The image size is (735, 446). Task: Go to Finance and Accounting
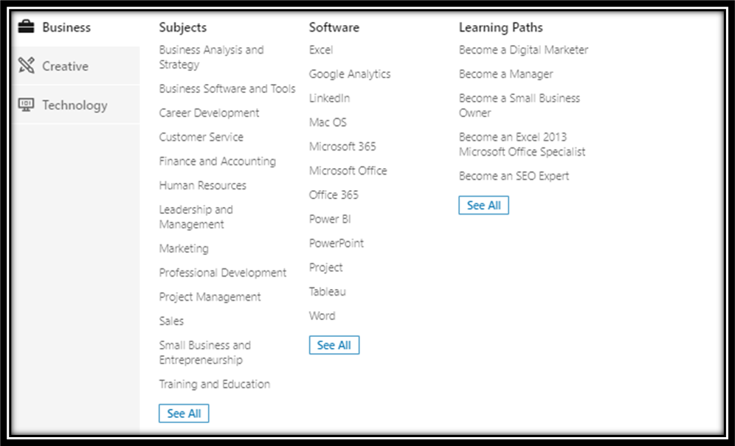[218, 161]
